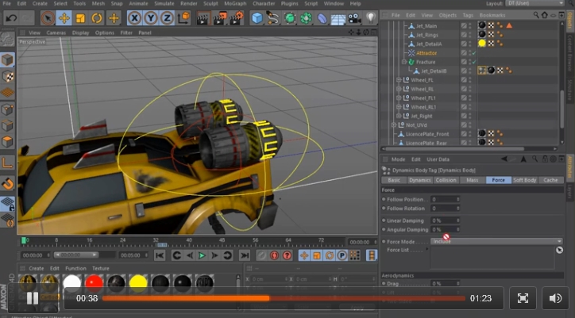Add a floor environment object icon
575x318 pixels.
pyautogui.click(x=338, y=19)
